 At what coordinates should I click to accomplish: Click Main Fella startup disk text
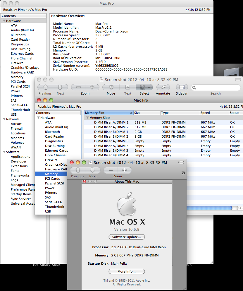(x=119, y=263)
